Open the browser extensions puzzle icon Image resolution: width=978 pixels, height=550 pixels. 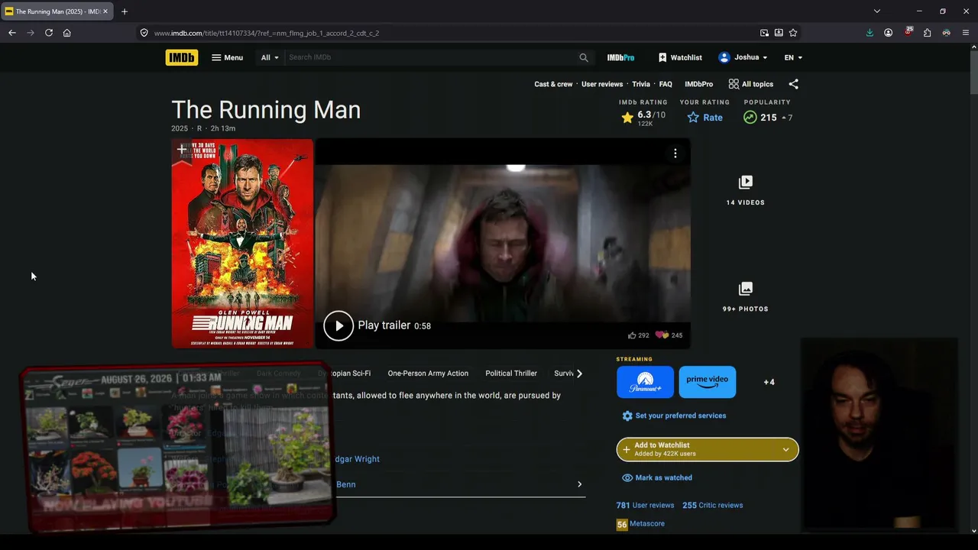pyautogui.click(x=927, y=33)
